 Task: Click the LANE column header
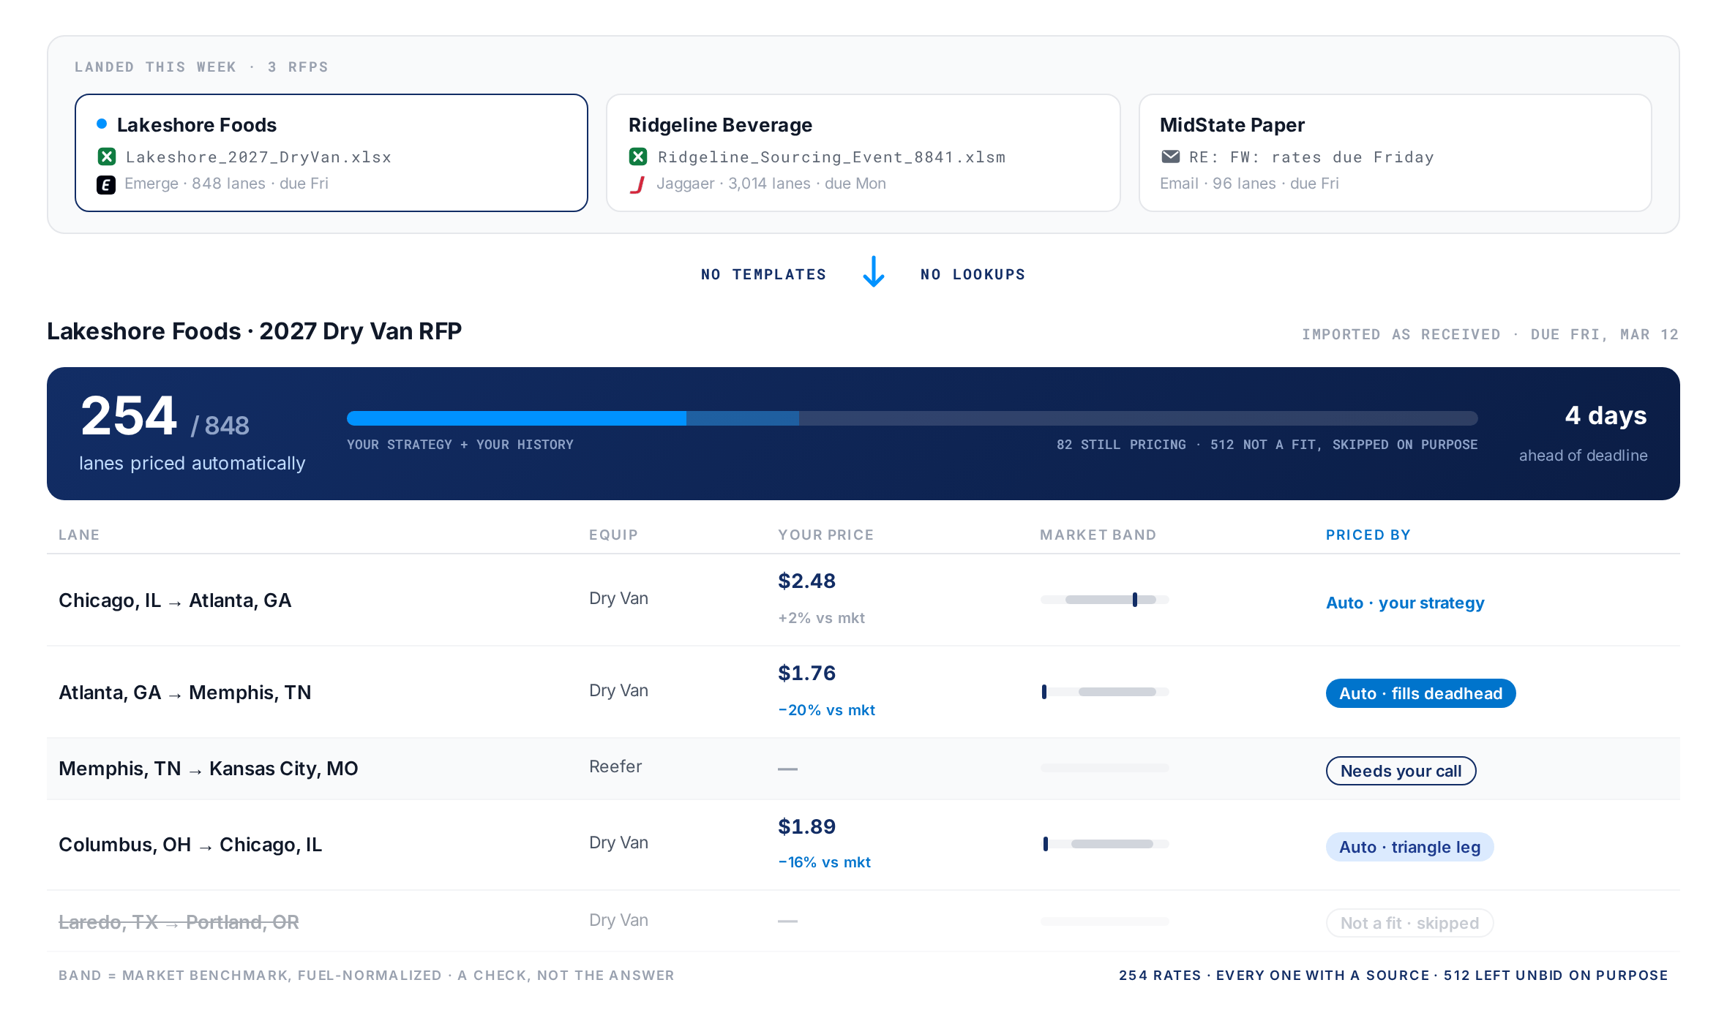pyautogui.click(x=79, y=535)
